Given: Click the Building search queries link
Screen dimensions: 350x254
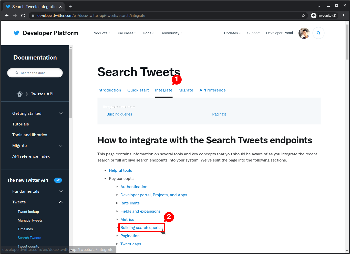Looking at the screenshot, I should click(x=141, y=228).
